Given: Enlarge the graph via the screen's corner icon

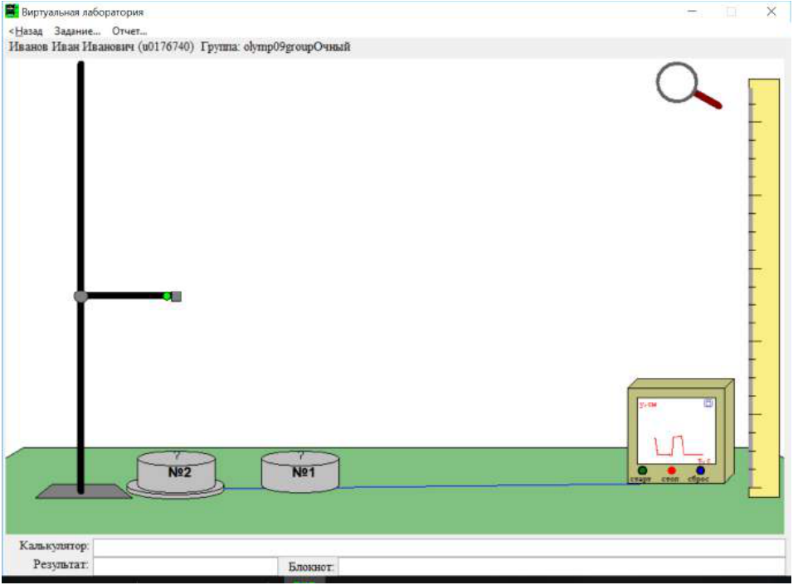Looking at the screenshot, I should pyautogui.click(x=708, y=404).
